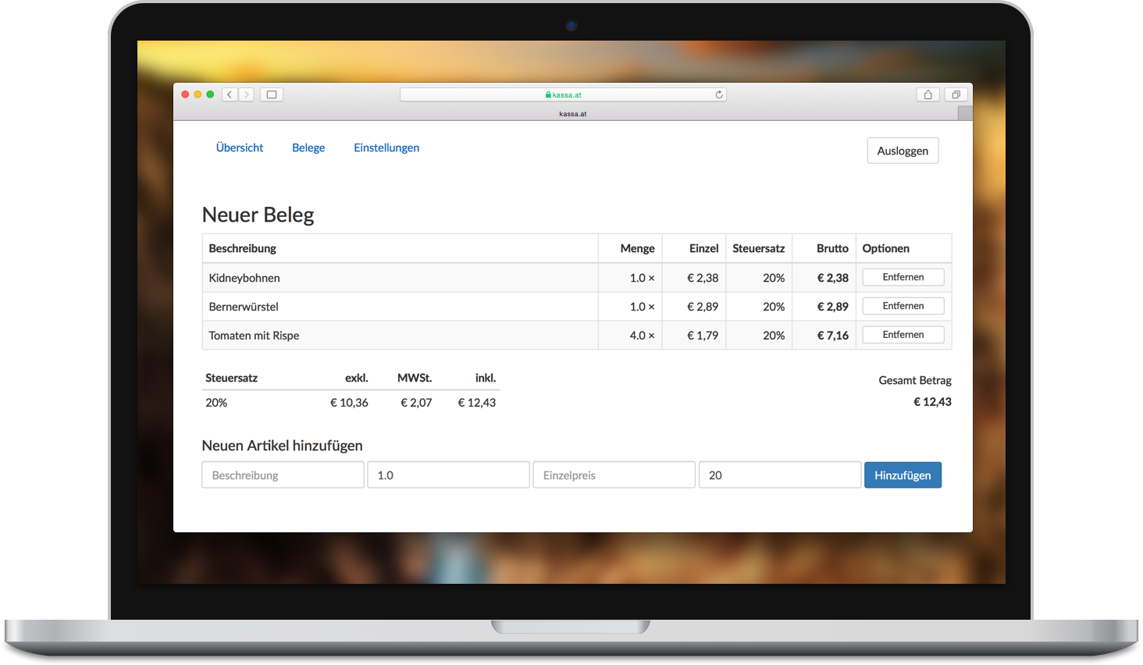The height and width of the screenshot is (665, 1143).
Task: Go to the Belege page
Action: pyautogui.click(x=308, y=148)
